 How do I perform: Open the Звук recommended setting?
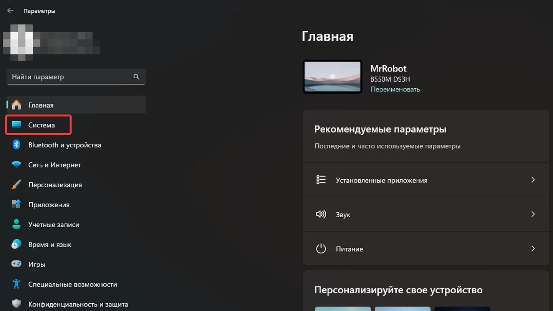point(426,214)
